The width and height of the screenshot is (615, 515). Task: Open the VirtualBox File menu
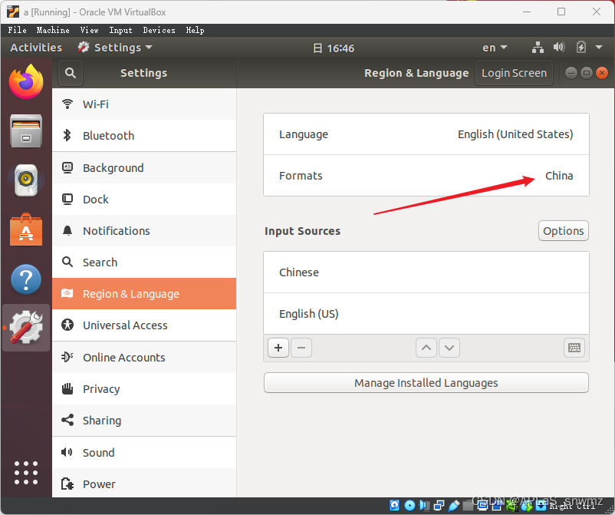[18, 30]
